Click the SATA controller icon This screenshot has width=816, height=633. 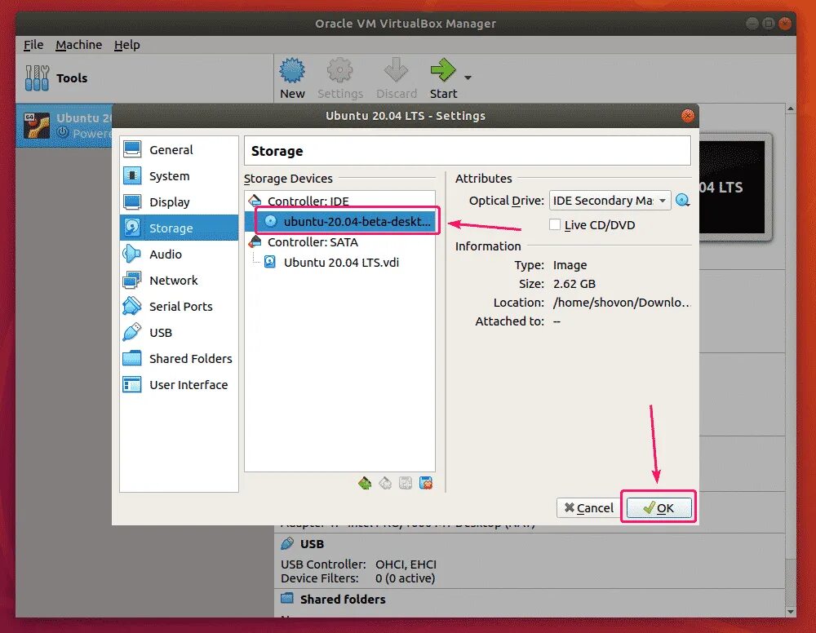(x=255, y=241)
